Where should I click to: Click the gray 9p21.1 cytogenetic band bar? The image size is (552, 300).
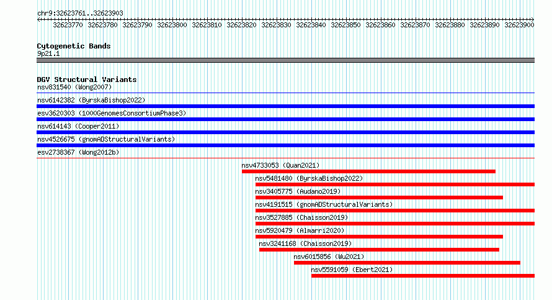(285, 60)
